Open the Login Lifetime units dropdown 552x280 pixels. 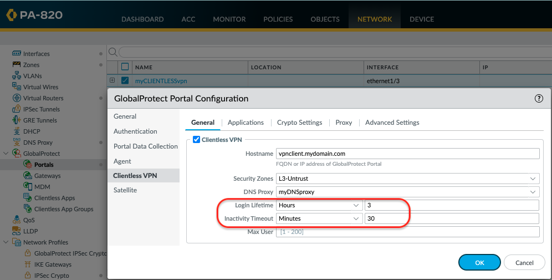(x=319, y=205)
